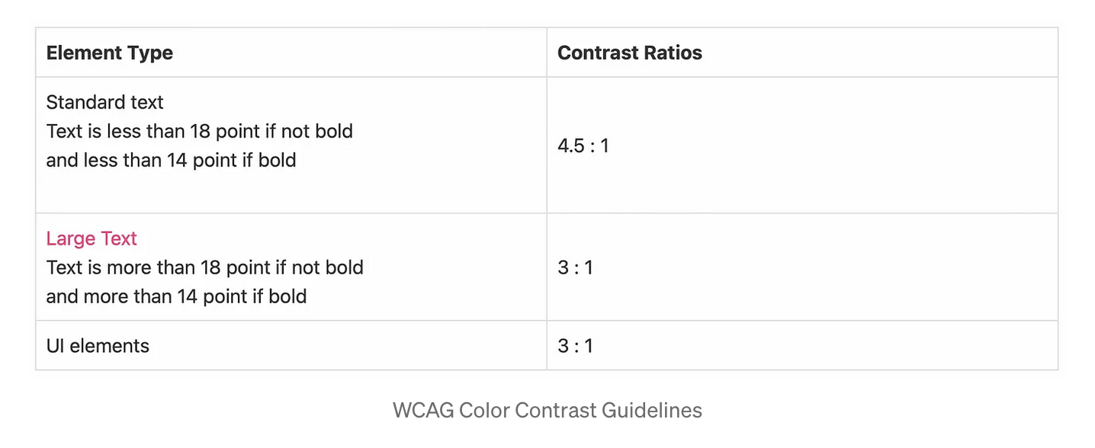The width and height of the screenshot is (1095, 448).
Task: Click 'and less than 14 point if bold' line
Action: point(171,160)
